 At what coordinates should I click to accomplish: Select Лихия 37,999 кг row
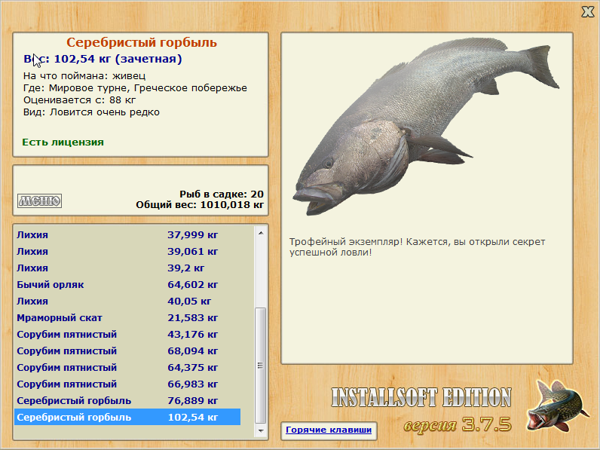coord(127,234)
